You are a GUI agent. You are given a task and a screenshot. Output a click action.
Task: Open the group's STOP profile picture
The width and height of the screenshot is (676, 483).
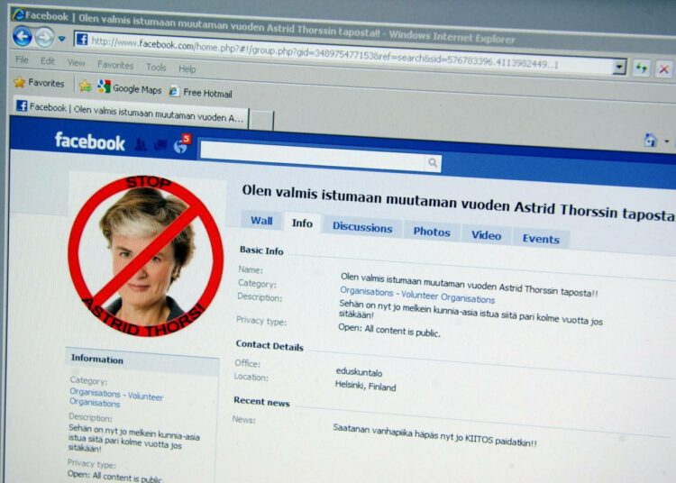pyautogui.click(x=146, y=256)
